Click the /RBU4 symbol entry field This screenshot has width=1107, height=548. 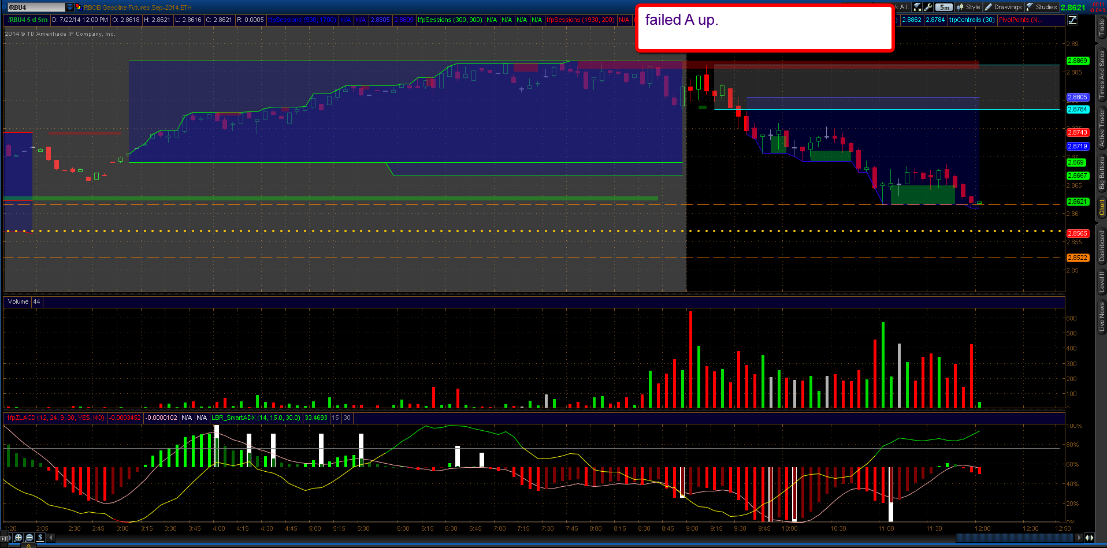(x=36, y=8)
